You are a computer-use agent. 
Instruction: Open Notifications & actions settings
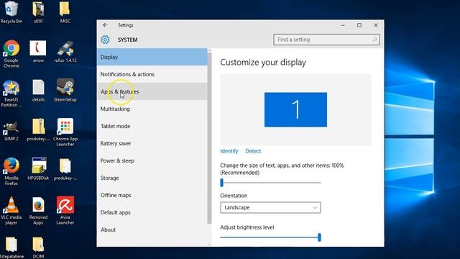(152, 74)
